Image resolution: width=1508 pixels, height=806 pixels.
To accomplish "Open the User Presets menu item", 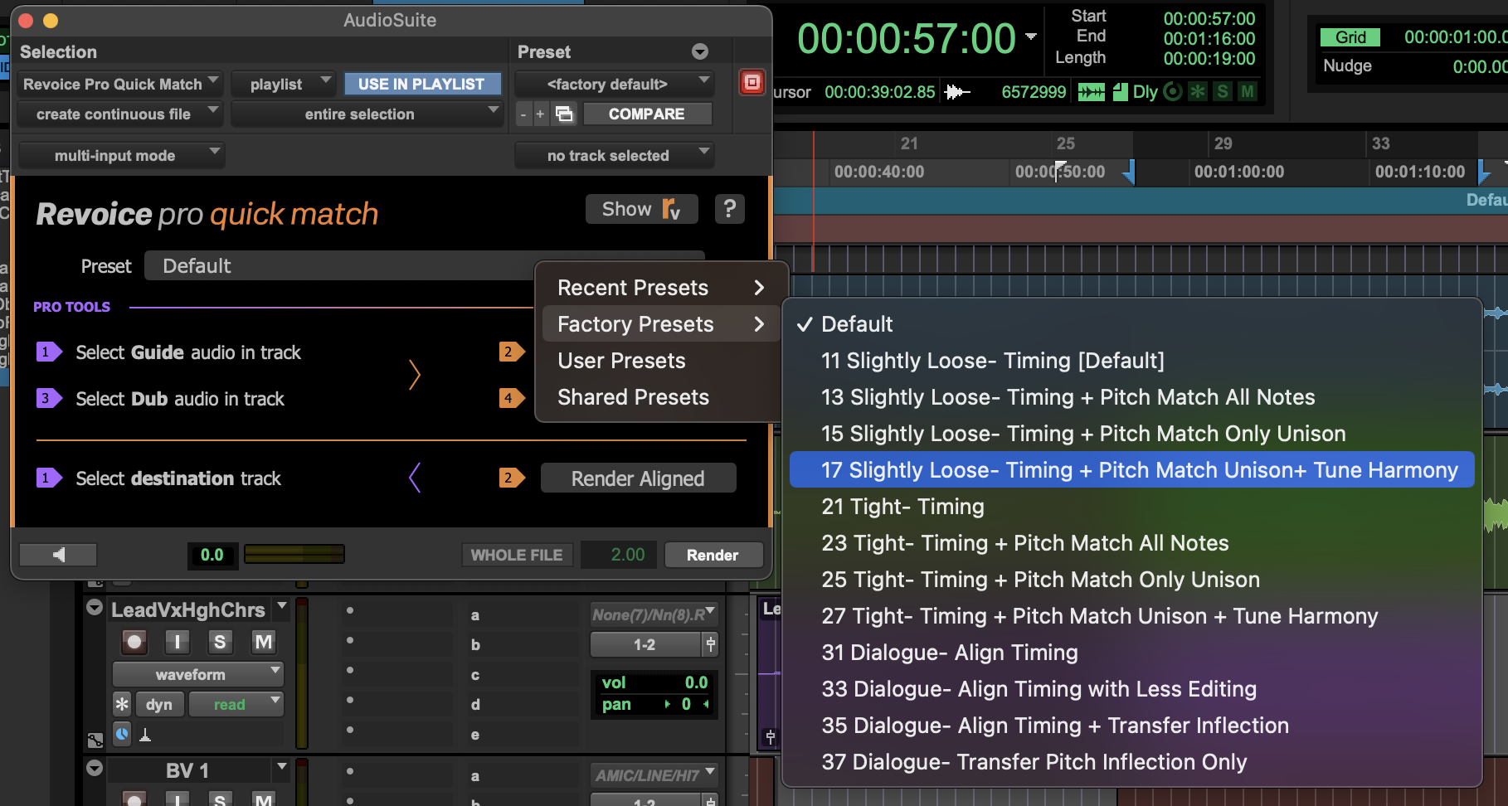I will click(x=621, y=361).
